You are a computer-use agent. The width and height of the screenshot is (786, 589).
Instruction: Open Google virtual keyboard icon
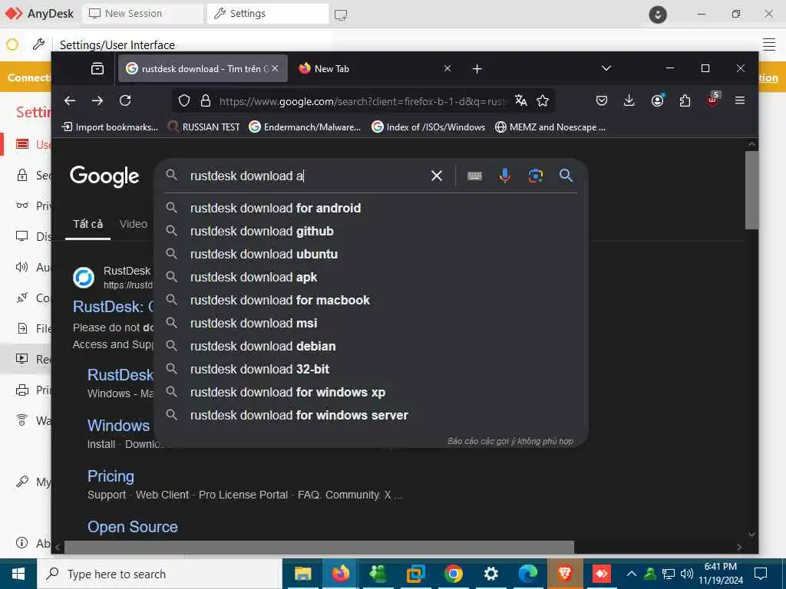(x=474, y=176)
